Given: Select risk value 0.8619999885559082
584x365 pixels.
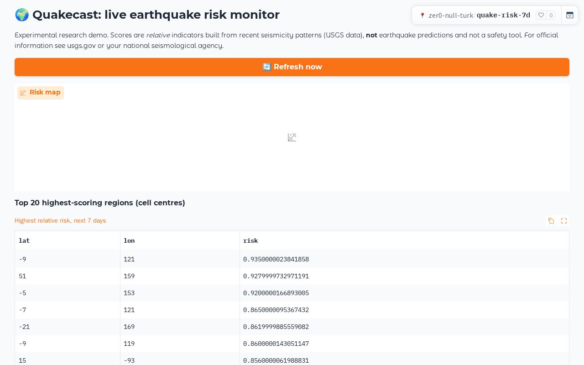Looking at the screenshot, I should (276, 327).
